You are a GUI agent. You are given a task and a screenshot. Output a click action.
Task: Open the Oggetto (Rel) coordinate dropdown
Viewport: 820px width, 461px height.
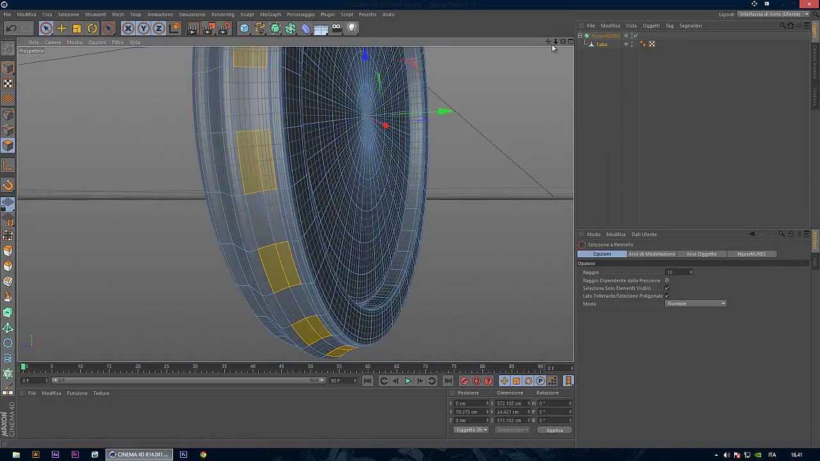471,430
